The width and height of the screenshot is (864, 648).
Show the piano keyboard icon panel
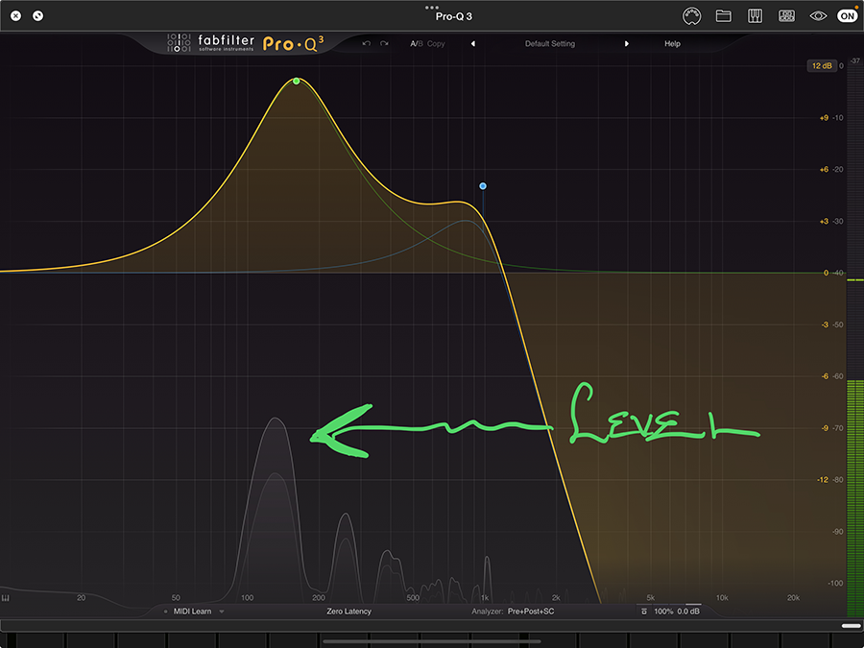755,16
